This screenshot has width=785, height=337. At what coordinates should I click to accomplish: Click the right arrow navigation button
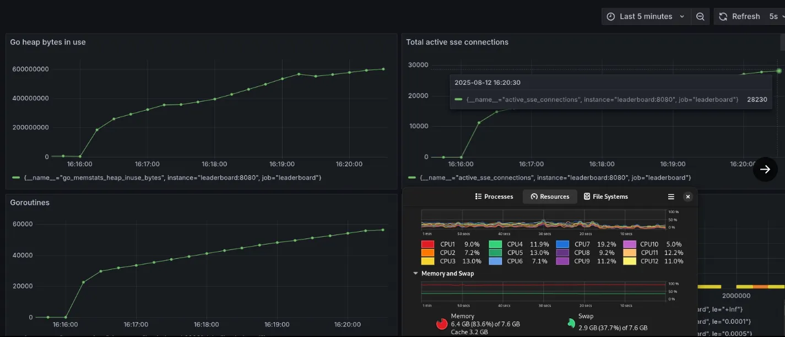pyautogui.click(x=765, y=169)
